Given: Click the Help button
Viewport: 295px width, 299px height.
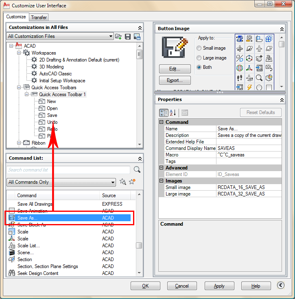Looking at the screenshot, I should coord(256,286).
